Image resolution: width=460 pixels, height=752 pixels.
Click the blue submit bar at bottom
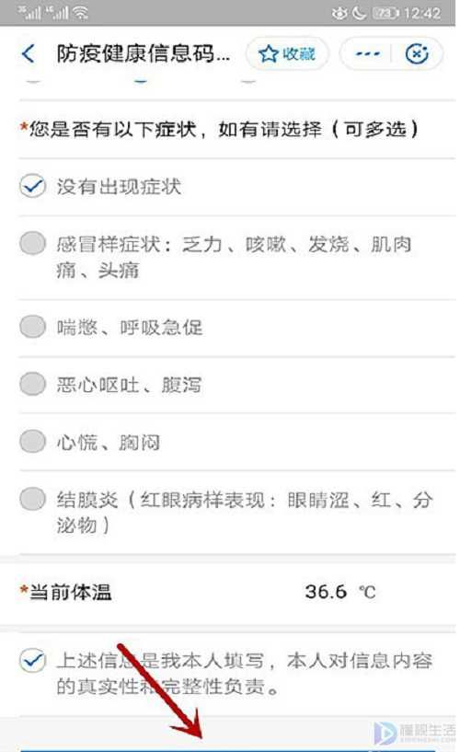(228, 749)
